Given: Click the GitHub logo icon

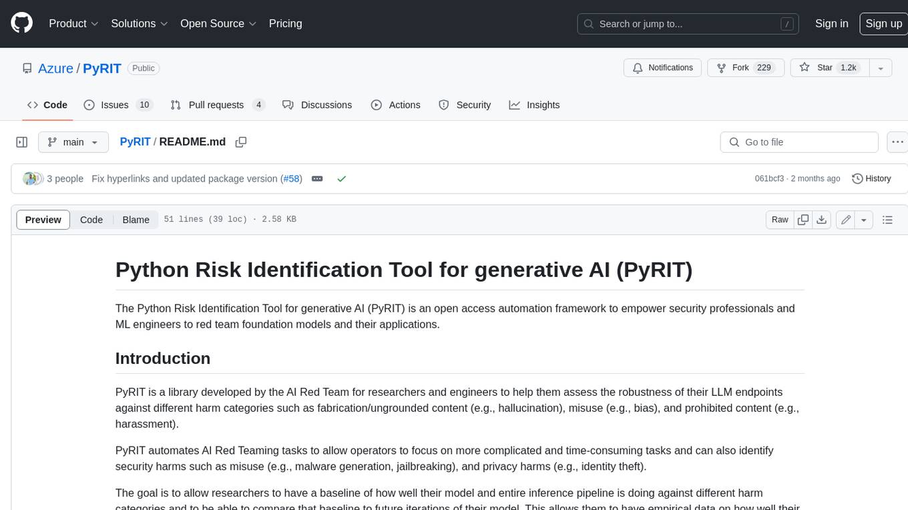Looking at the screenshot, I should [x=22, y=23].
